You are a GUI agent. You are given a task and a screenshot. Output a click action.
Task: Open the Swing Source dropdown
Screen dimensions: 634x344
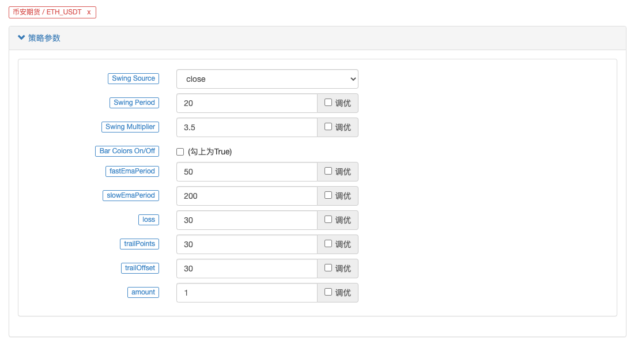point(267,79)
